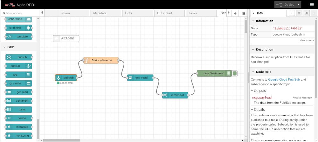
Task: Select the gcs read palette node
Action: click(19, 92)
